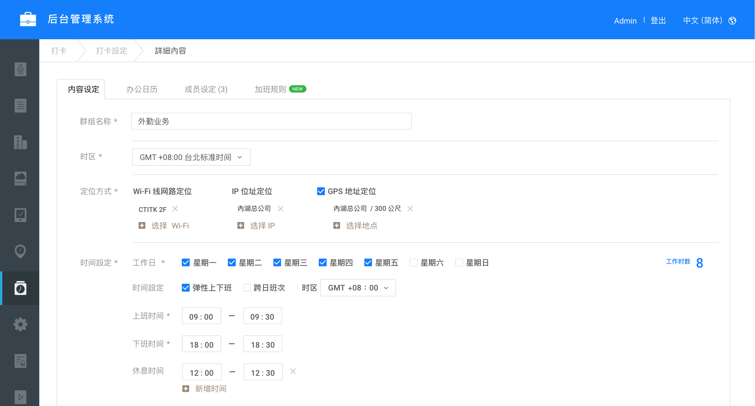The width and height of the screenshot is (755, 406).
Task: Open the gear settings icon in sidebar
Action: click(x=20, y=324)
